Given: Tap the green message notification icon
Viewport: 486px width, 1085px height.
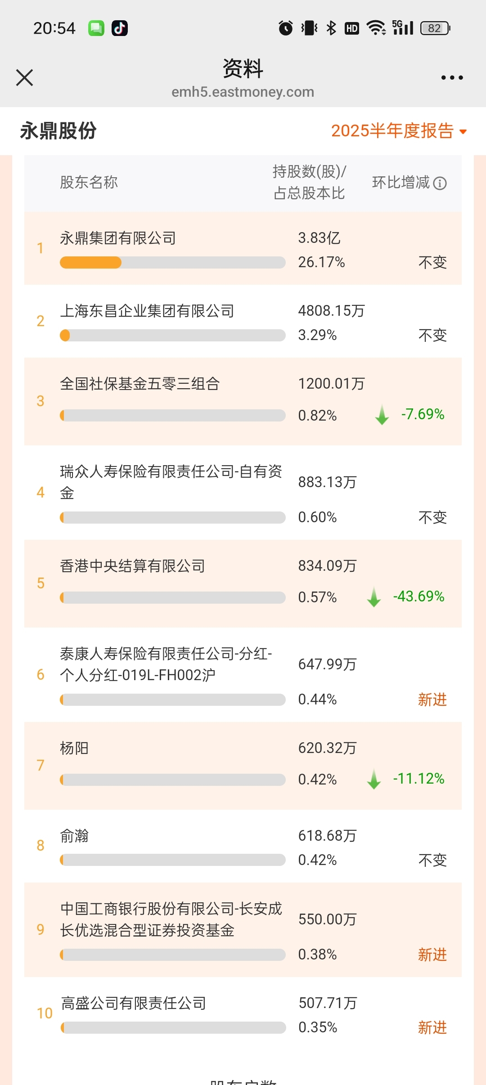Looking at the screenshot, I should [96, 28].
